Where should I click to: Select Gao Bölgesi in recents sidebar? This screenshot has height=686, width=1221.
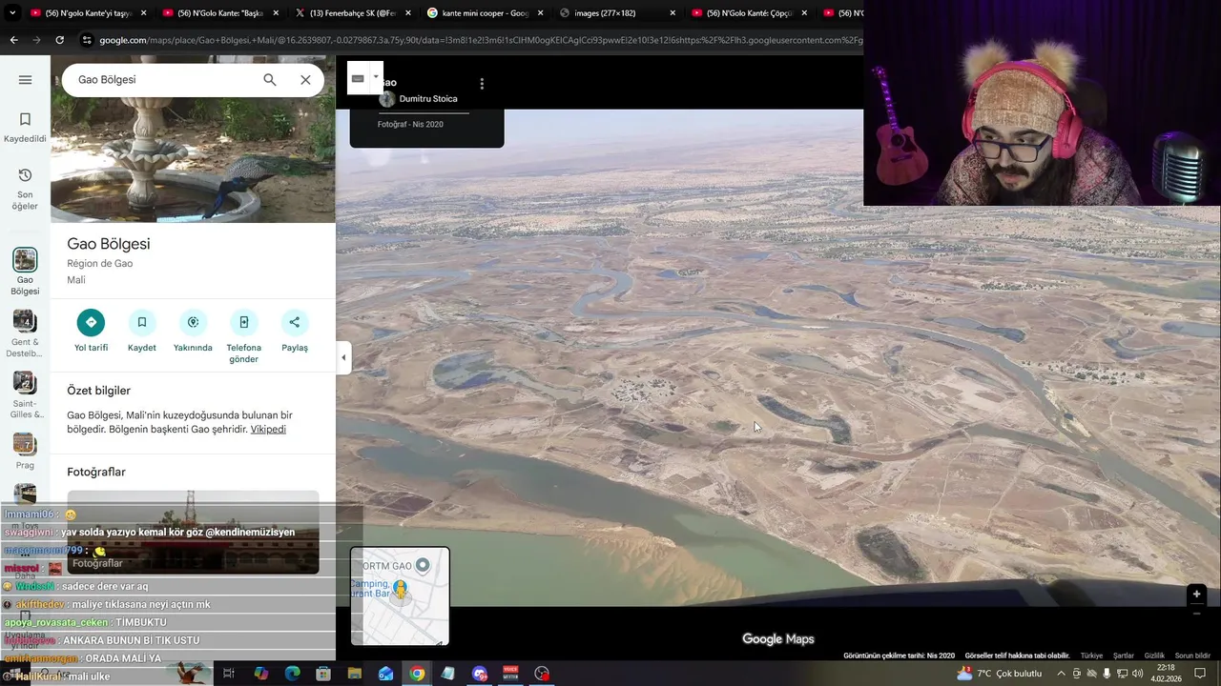coord(25,272)
